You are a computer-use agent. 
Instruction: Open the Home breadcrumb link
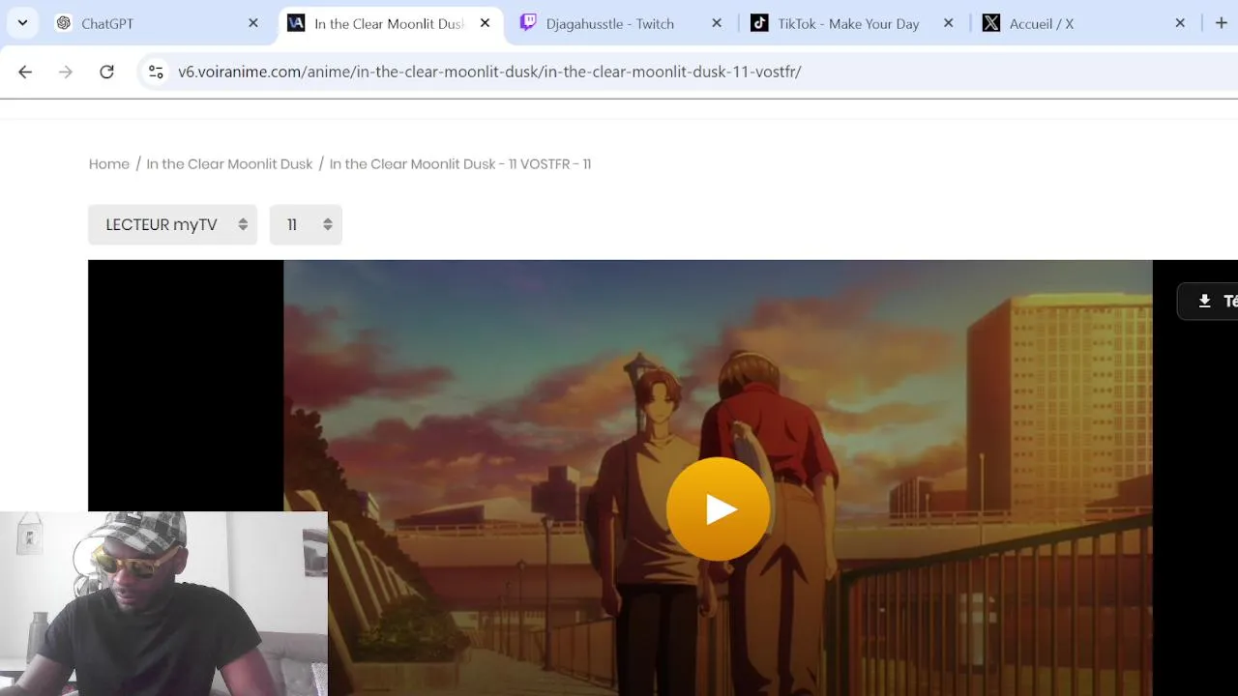coord(109,164)
